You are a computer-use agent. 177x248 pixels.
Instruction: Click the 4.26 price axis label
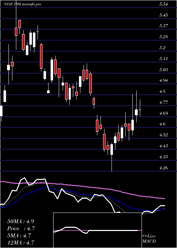pos(164,168)
